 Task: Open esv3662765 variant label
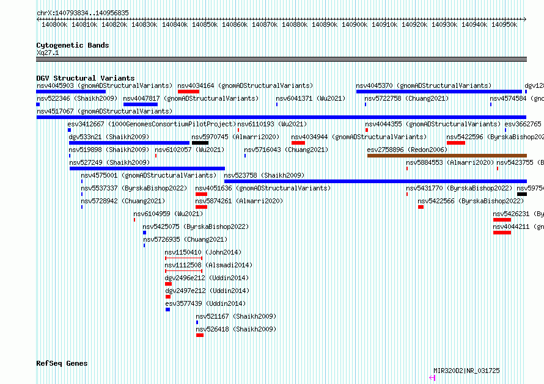[523, 124]
